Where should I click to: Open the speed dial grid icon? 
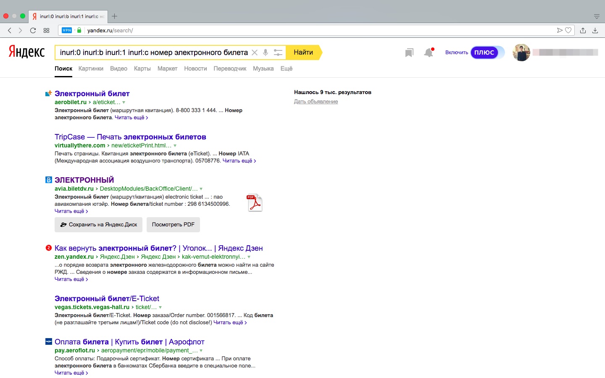click(46, 30)
